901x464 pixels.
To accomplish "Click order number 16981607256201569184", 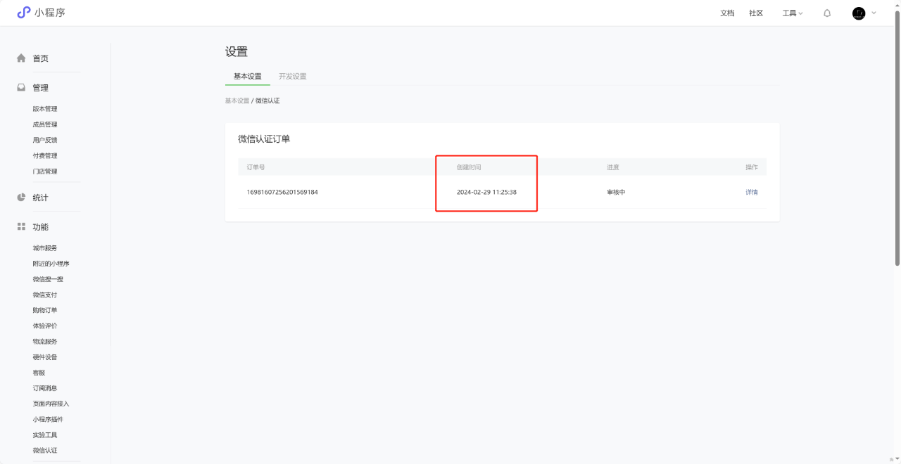I will tap(282, 192).
